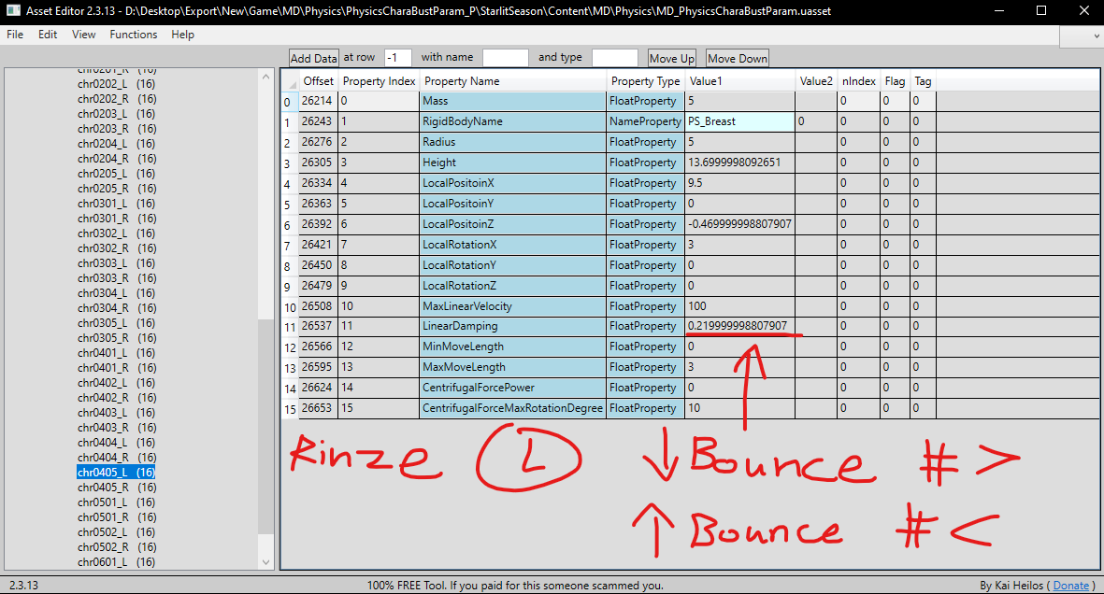Click the Property Type column header
Image resolution: width=1104 pixels, height=594 pixels.
point(646,81)
